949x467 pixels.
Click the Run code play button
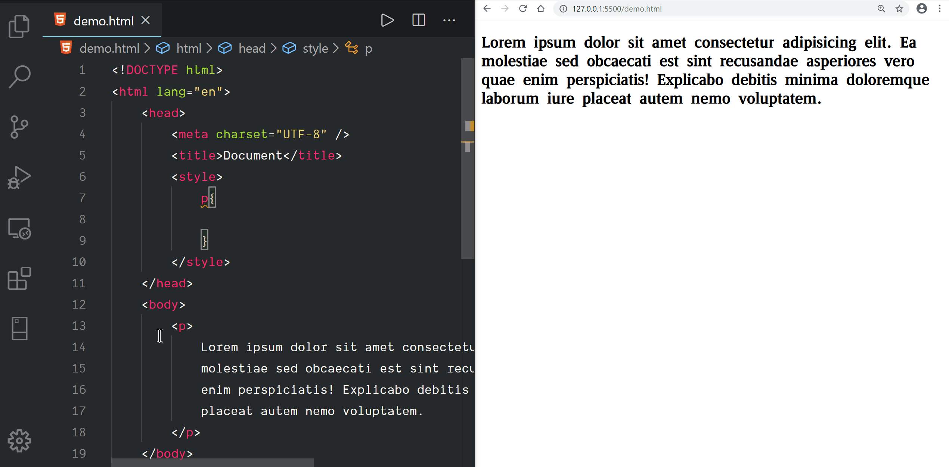(387, 20)
